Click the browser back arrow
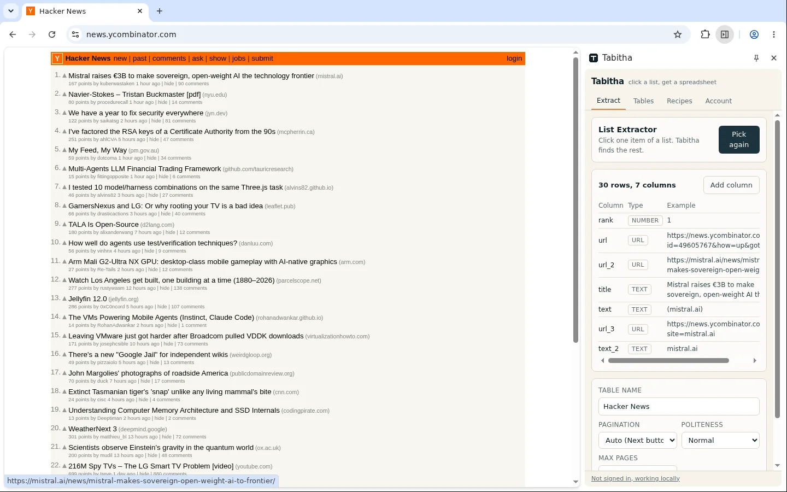This screenshot has height=492, width=787. [x=13, y=34]
